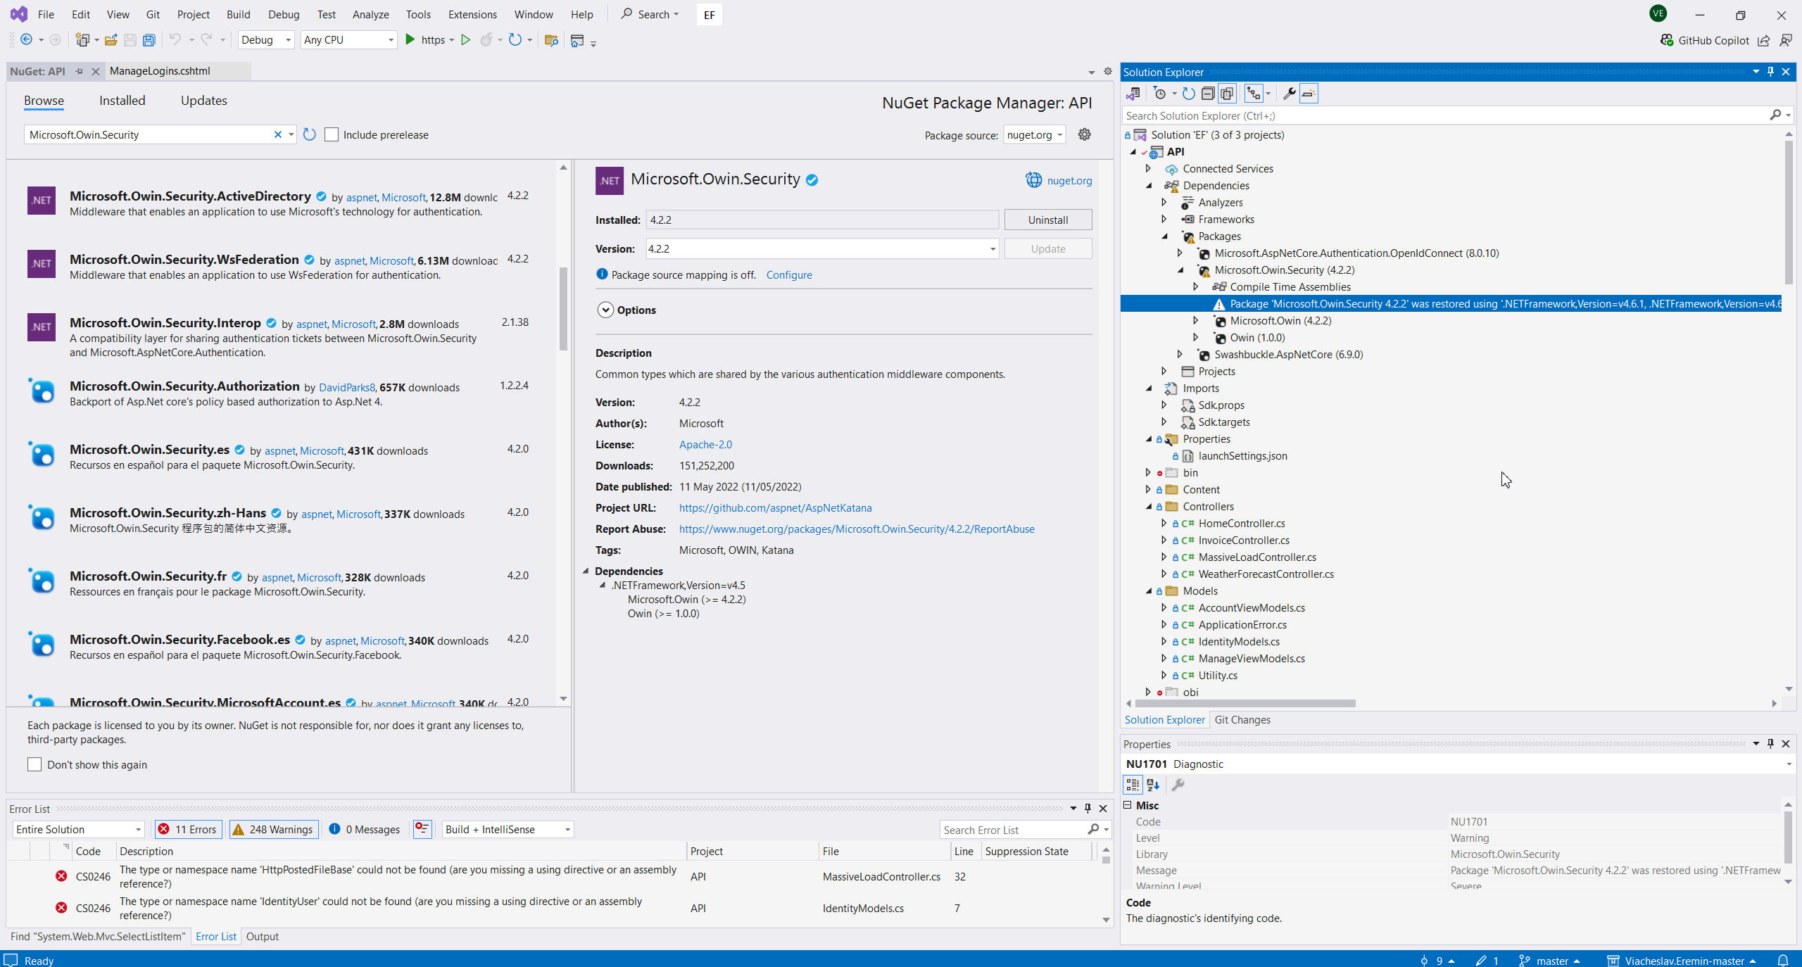Collapse all nodes in Solution Explorer
Screen dimensions: 1802x967
coord(1208,94)
